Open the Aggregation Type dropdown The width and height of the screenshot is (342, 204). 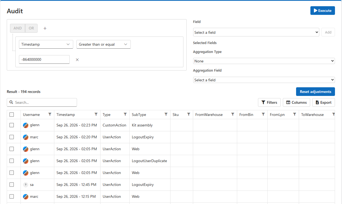pyautogui.click(x=264, y=61)
